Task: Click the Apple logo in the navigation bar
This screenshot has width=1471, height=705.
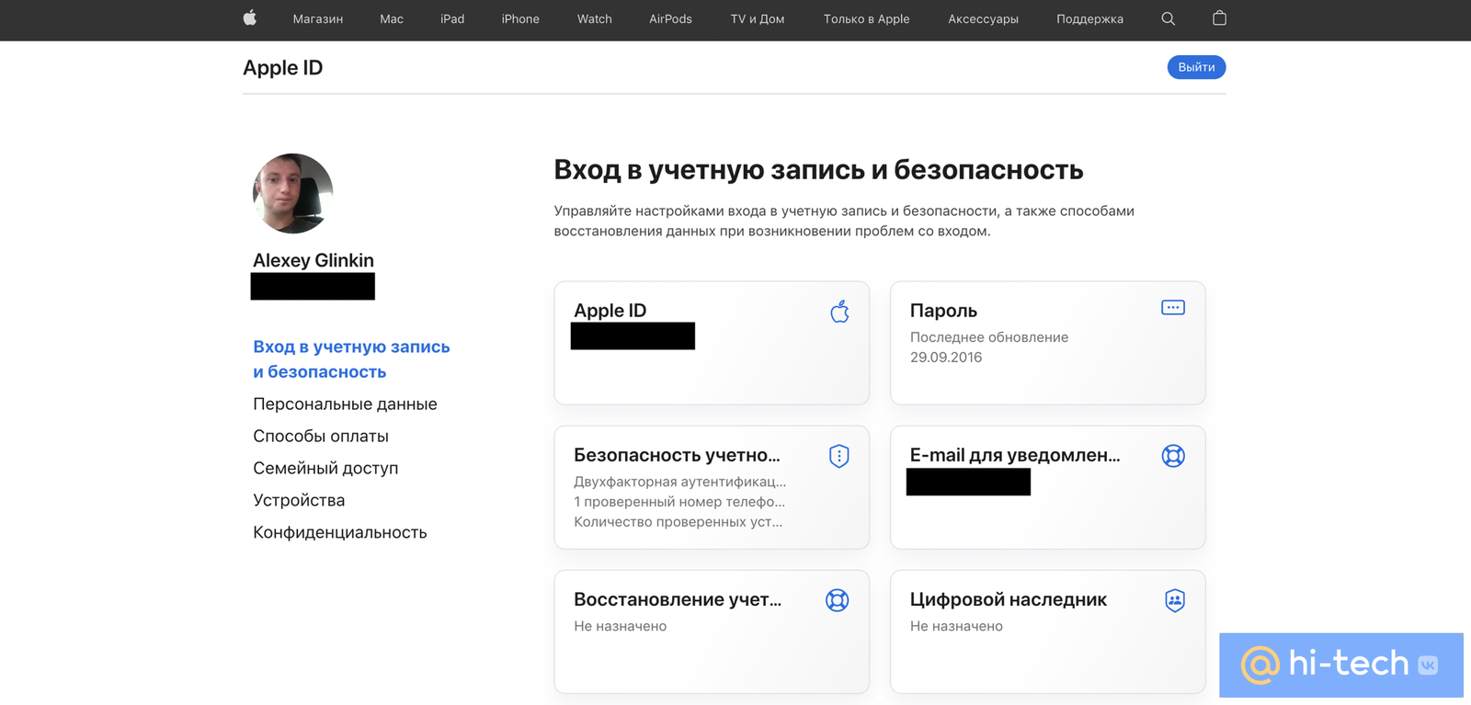Action: click(249, 18)
